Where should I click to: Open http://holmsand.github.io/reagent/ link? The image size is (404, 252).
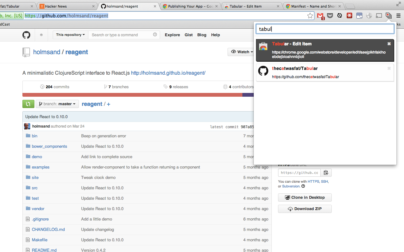(168, 73)
